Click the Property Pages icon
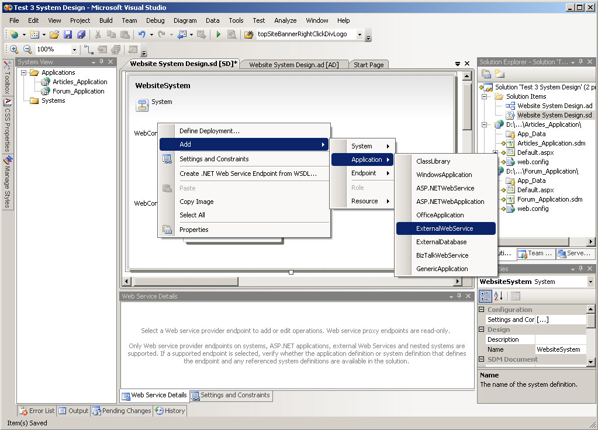Viewport: 598px width, 430px height. coord(516,296)
